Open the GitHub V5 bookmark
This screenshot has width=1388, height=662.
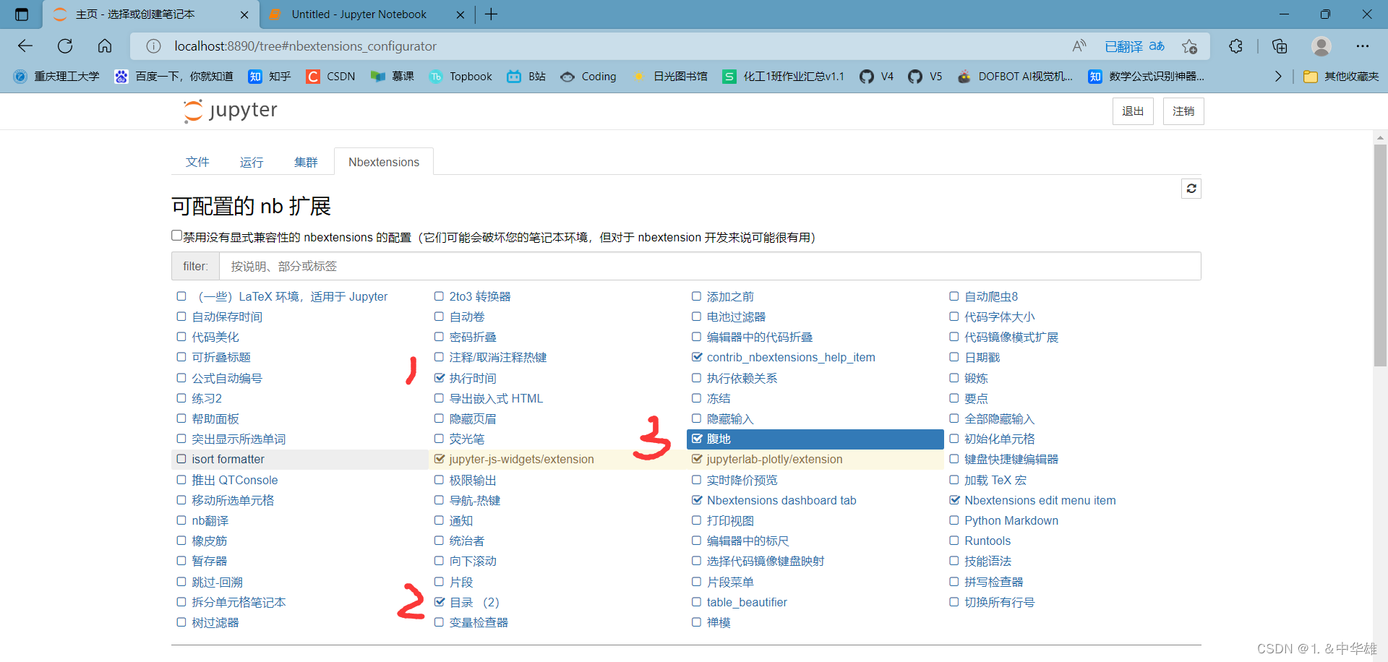925,77
